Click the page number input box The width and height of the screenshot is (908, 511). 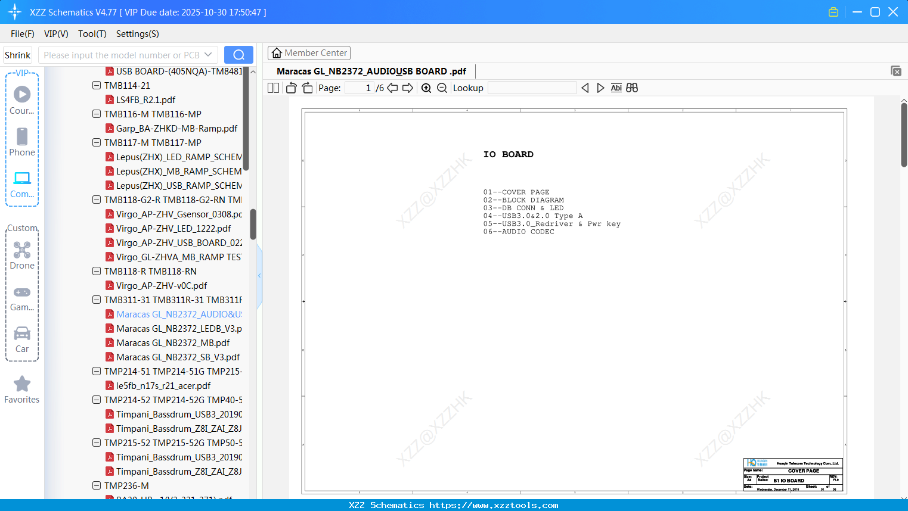coord(360,88)
